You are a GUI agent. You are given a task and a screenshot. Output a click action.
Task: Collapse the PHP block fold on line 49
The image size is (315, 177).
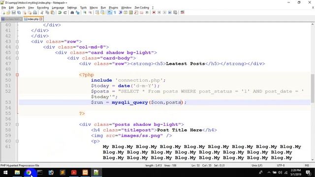tap(17, 75)
